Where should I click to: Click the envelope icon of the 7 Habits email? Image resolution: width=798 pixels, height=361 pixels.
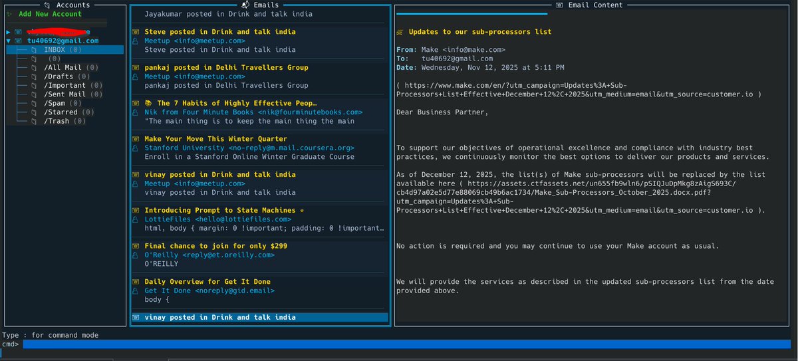(136, 103)
